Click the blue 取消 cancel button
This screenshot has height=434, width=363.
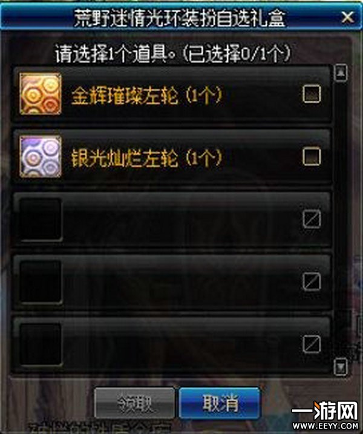click(220, 403)
